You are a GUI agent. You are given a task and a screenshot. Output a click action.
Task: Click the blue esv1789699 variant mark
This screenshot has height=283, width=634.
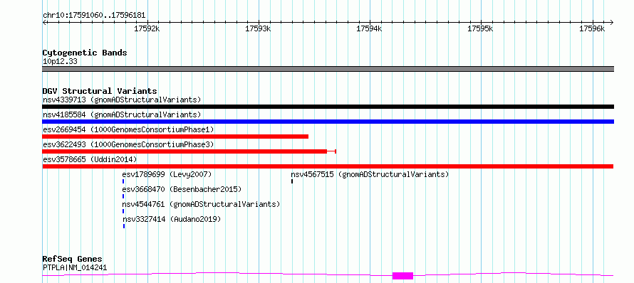123,181
